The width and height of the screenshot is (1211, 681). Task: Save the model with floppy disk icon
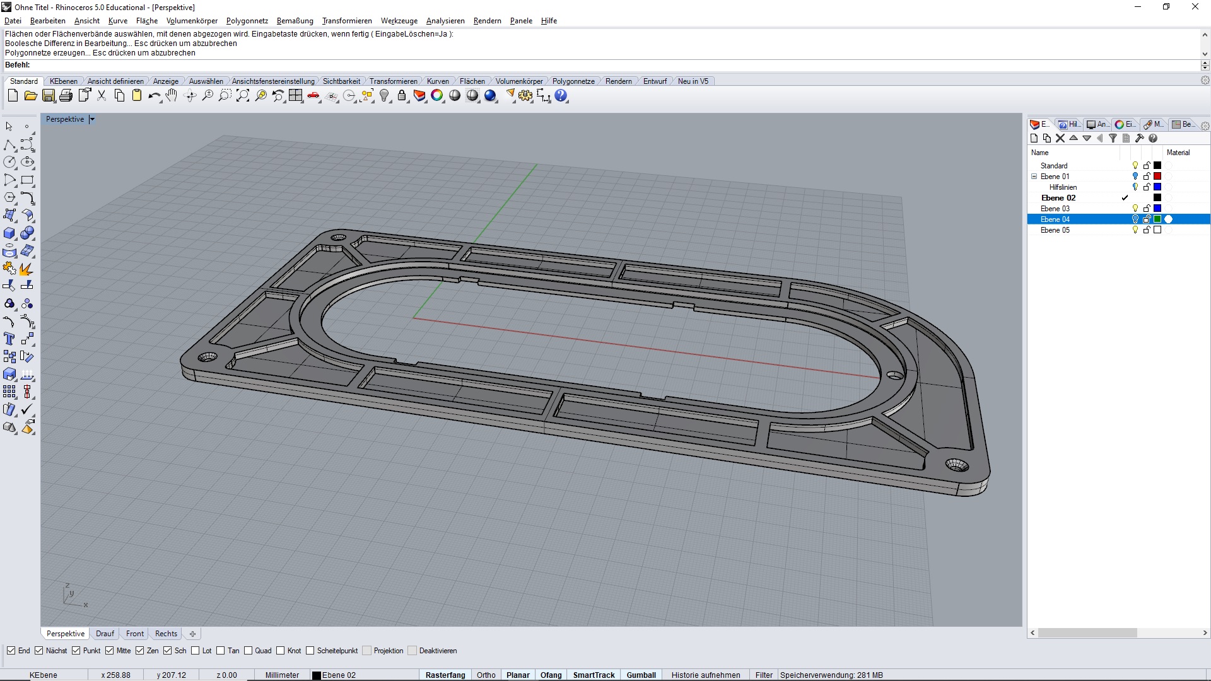coord(48,96)
